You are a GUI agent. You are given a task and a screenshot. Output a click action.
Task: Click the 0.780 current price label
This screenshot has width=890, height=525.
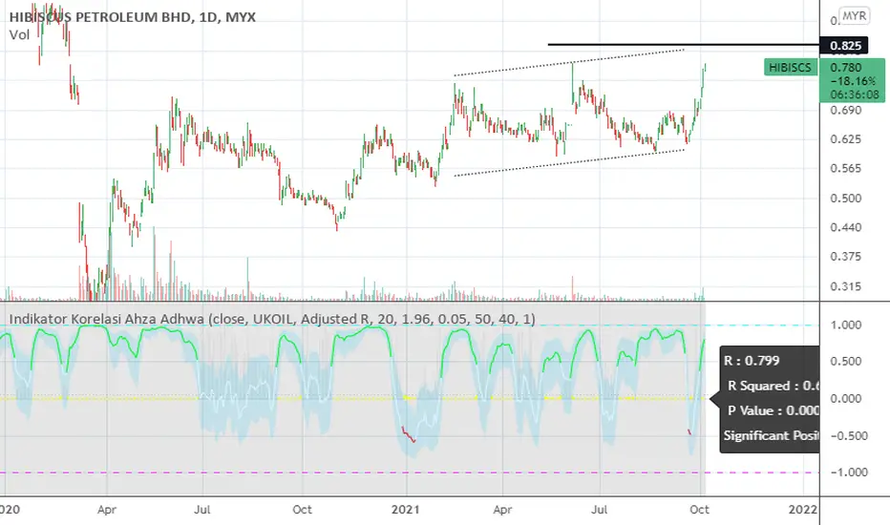click(846, 68)
